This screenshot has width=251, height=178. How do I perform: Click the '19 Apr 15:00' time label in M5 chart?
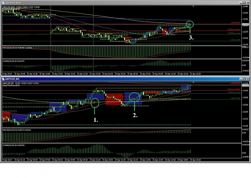point(195,160)
